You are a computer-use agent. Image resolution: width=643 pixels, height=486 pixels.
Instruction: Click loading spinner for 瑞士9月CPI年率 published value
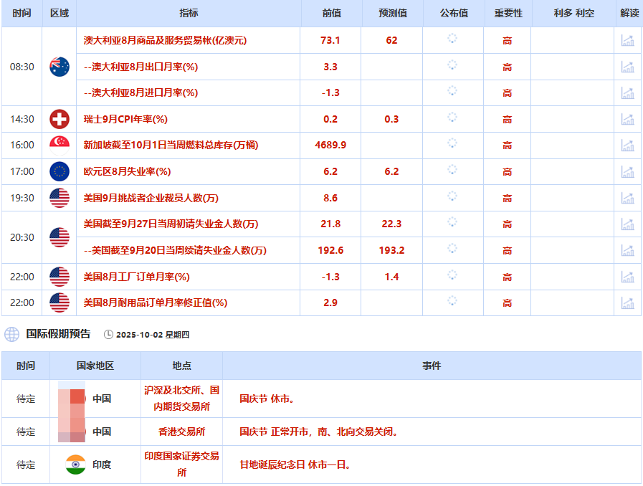pyautogui.click(x=452, y=118)
